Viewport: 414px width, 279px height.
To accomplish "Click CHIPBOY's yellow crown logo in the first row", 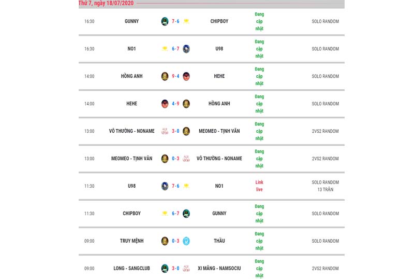I will (186, 21).
